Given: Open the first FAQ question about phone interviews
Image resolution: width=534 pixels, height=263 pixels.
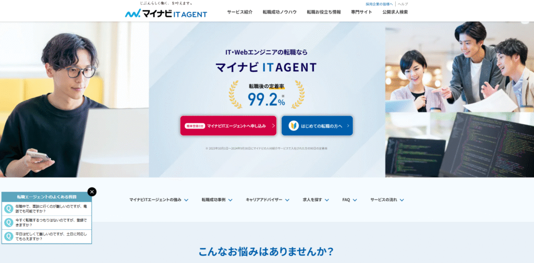Looking at the screenshot, I should [46, 208].
